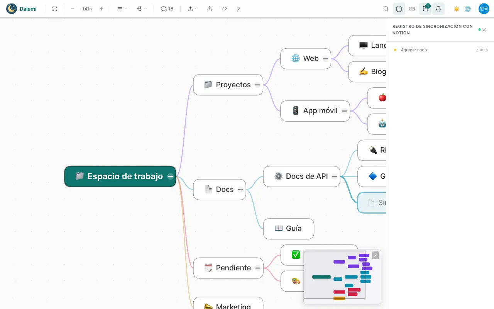Collapse the Pendiente branch
Image resolution: width=494 pixels, height=309 pixels.
(x=258, y=268)
